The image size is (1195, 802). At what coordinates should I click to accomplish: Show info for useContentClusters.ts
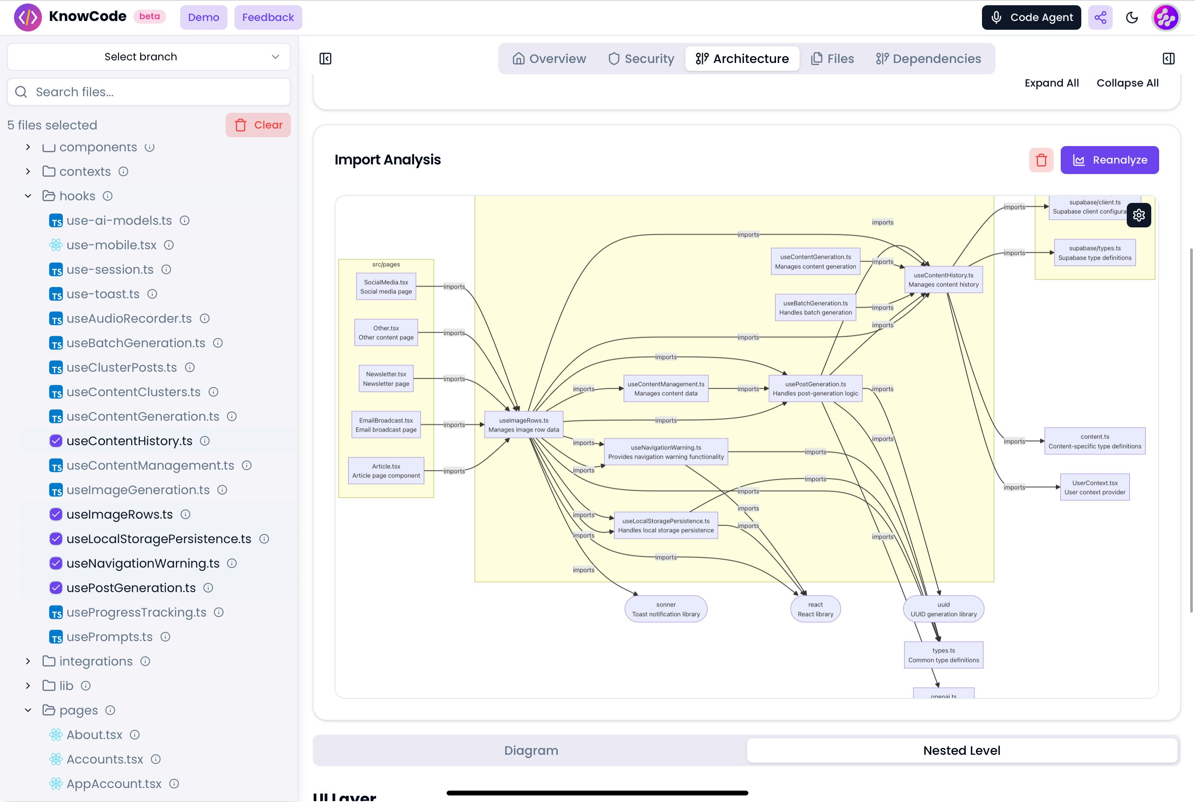point(213,392)
